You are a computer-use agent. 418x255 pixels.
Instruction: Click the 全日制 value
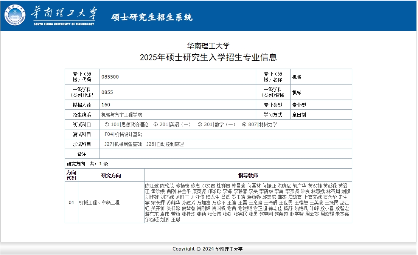(x=299, y=115)
